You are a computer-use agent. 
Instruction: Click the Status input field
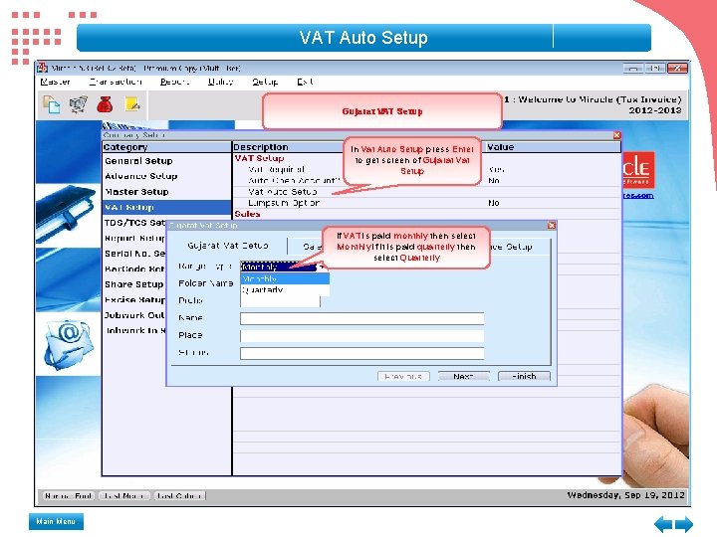pyautogui.click(x=361, y=353)
